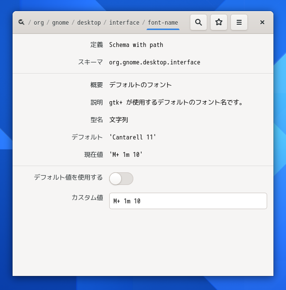Click the Schema with path text
This screenshot has width=286, height=290.
[x=136, y=45]
